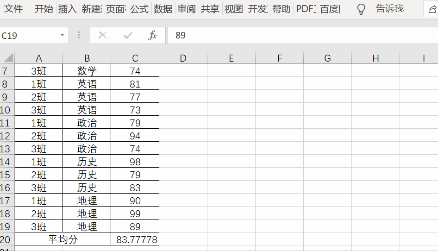Click cell C14 with value 98

[x=135, y=162]
